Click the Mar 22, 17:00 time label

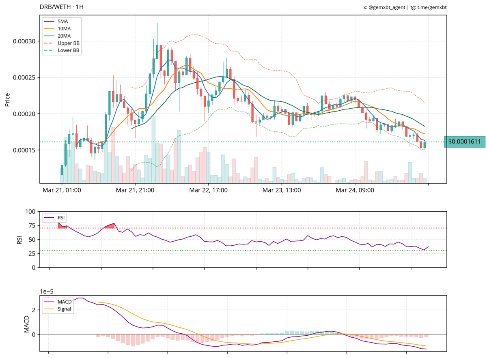point(209,190)
